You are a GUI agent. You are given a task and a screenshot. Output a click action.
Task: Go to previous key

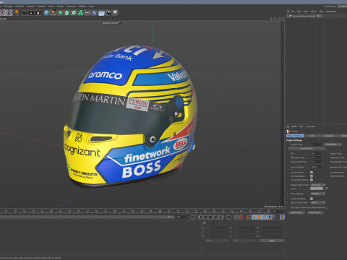200,217
